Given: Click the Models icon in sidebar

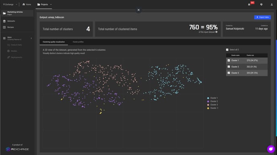Looking at the screenshot, I should pyautogui.click(x=8, y=51).
